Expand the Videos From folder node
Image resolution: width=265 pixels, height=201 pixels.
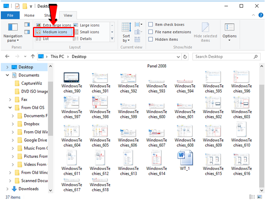(13, 165)
